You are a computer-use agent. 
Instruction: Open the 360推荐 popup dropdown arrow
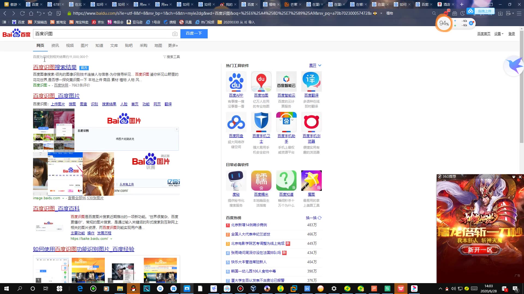514,177
